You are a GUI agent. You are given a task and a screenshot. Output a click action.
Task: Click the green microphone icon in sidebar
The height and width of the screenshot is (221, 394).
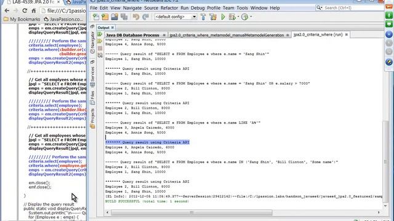389,15
